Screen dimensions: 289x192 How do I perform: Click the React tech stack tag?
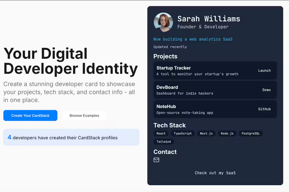[161, 134]
